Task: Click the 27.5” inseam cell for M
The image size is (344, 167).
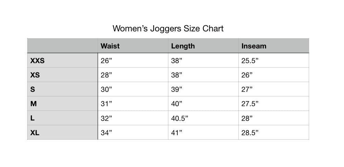Action: click(250, 104)
